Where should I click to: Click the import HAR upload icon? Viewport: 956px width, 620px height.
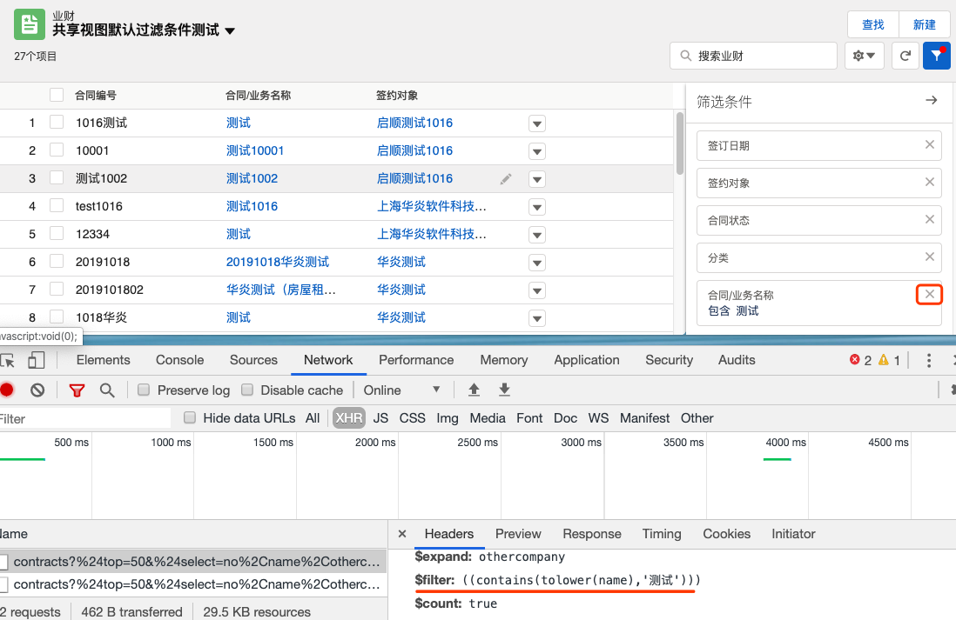click(x=474, y=390)
